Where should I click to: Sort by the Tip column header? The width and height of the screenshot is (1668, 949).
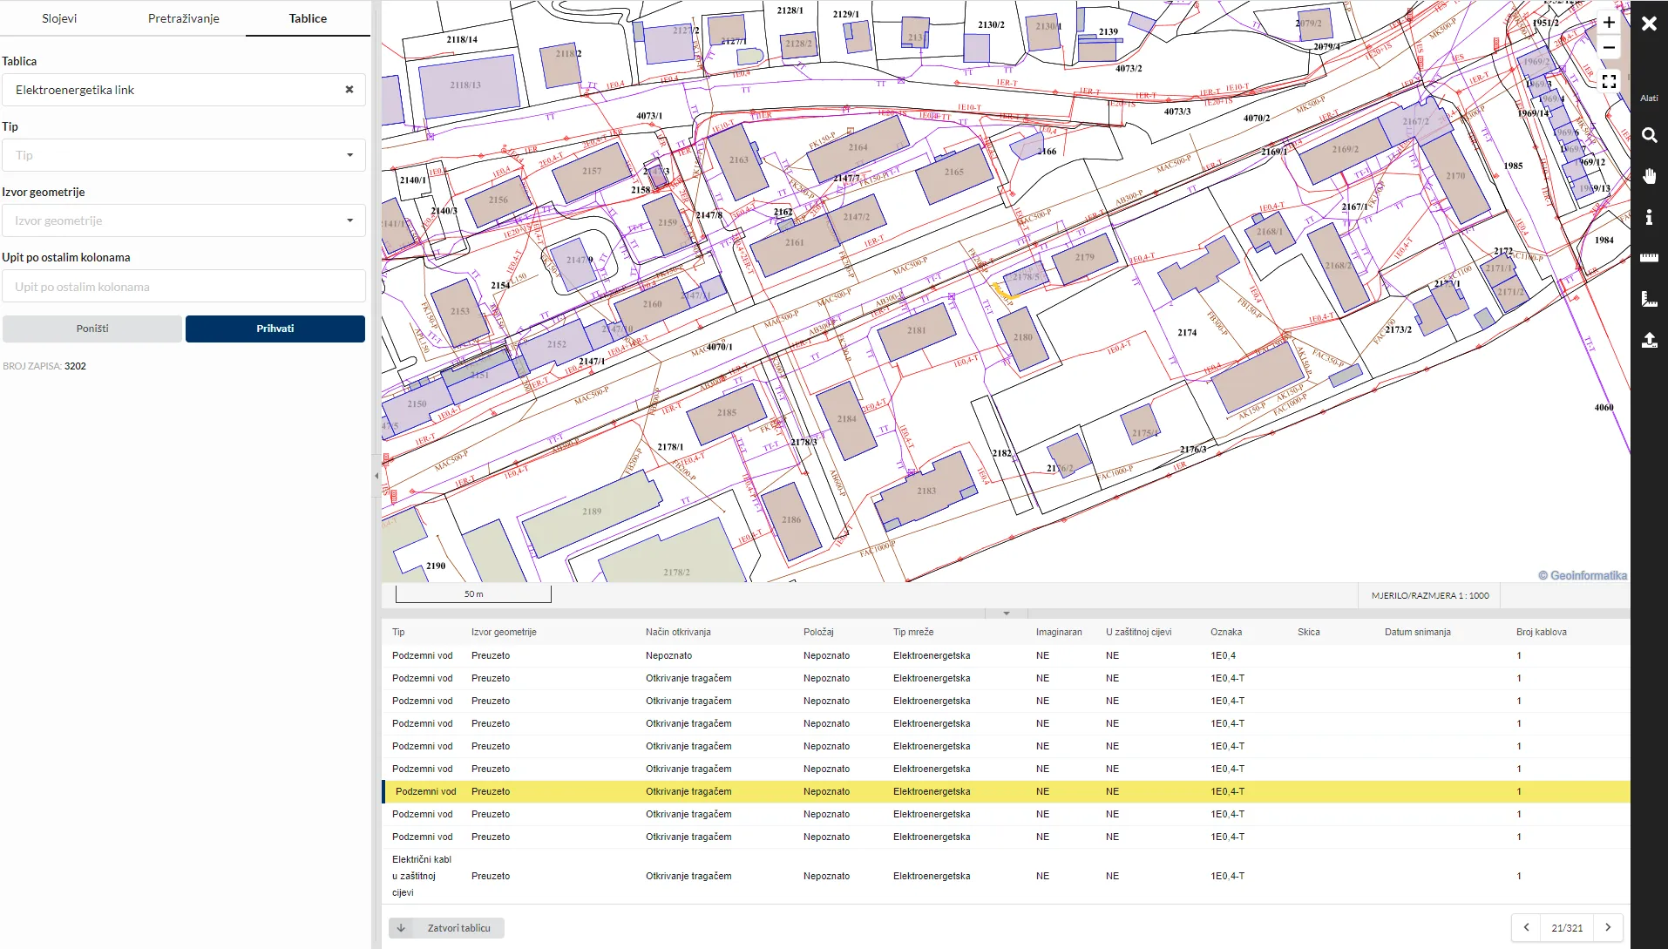pyautogui.click(x=398, y=632)
